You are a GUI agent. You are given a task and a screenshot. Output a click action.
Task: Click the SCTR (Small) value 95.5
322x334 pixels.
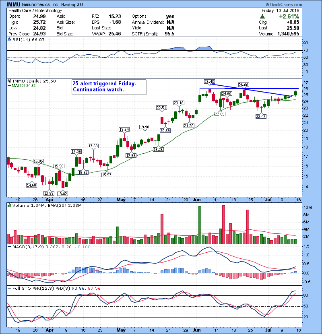(x=169, y=34)
